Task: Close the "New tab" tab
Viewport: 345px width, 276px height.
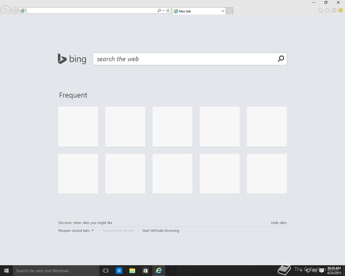Action: (x=223, y=11)
